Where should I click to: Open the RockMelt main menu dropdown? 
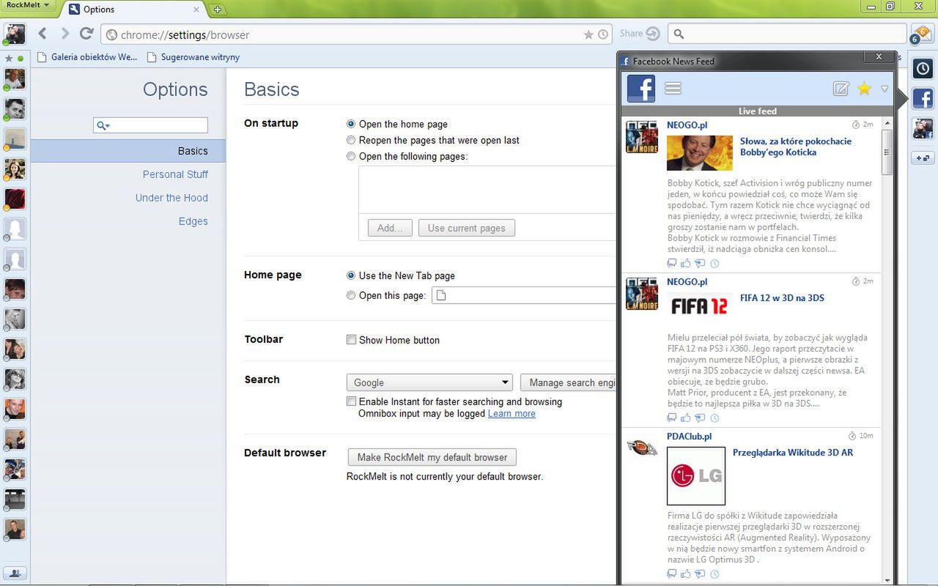(x=28, y=5)
